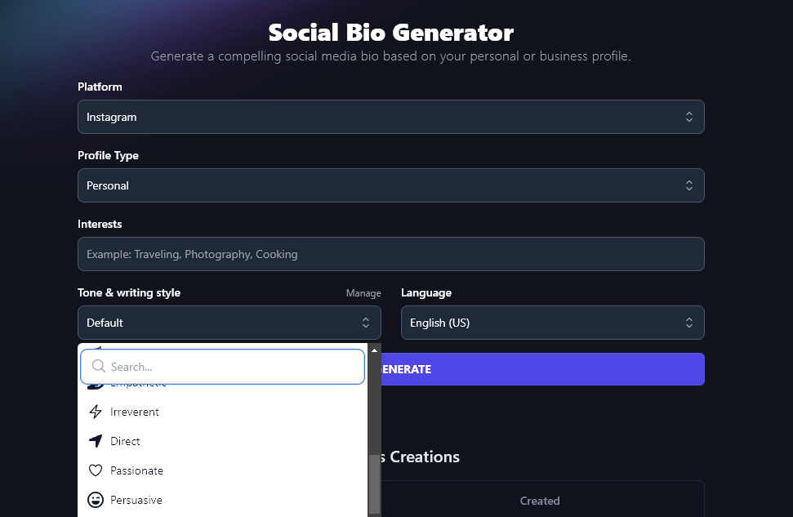
Task: Click the Created column header
Action: (x=540, y=501)
